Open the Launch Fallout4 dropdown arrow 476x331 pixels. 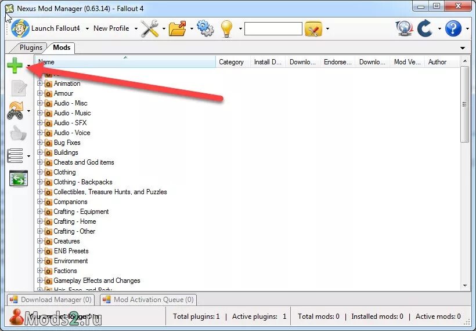coord(87,28)
